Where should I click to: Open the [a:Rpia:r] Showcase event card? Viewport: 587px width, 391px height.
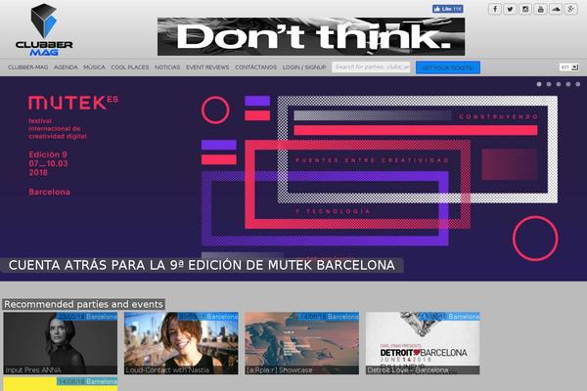click(301, 343)
